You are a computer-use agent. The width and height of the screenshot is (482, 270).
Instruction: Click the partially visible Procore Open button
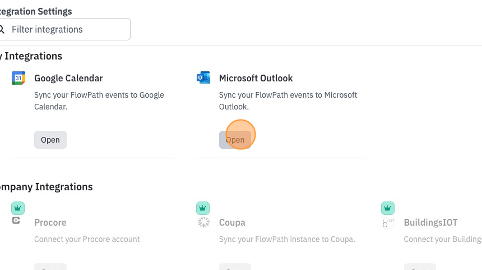tap(50, 267)
